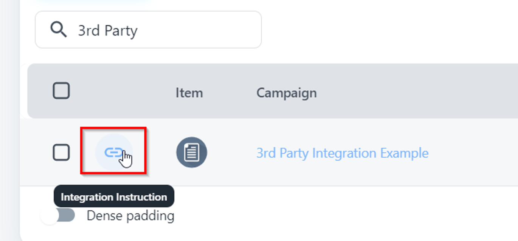The height and width of the screenshot is (241, 518).
Task: Click the Integration Instruction chain-link icon
Action: click(113, 153)
